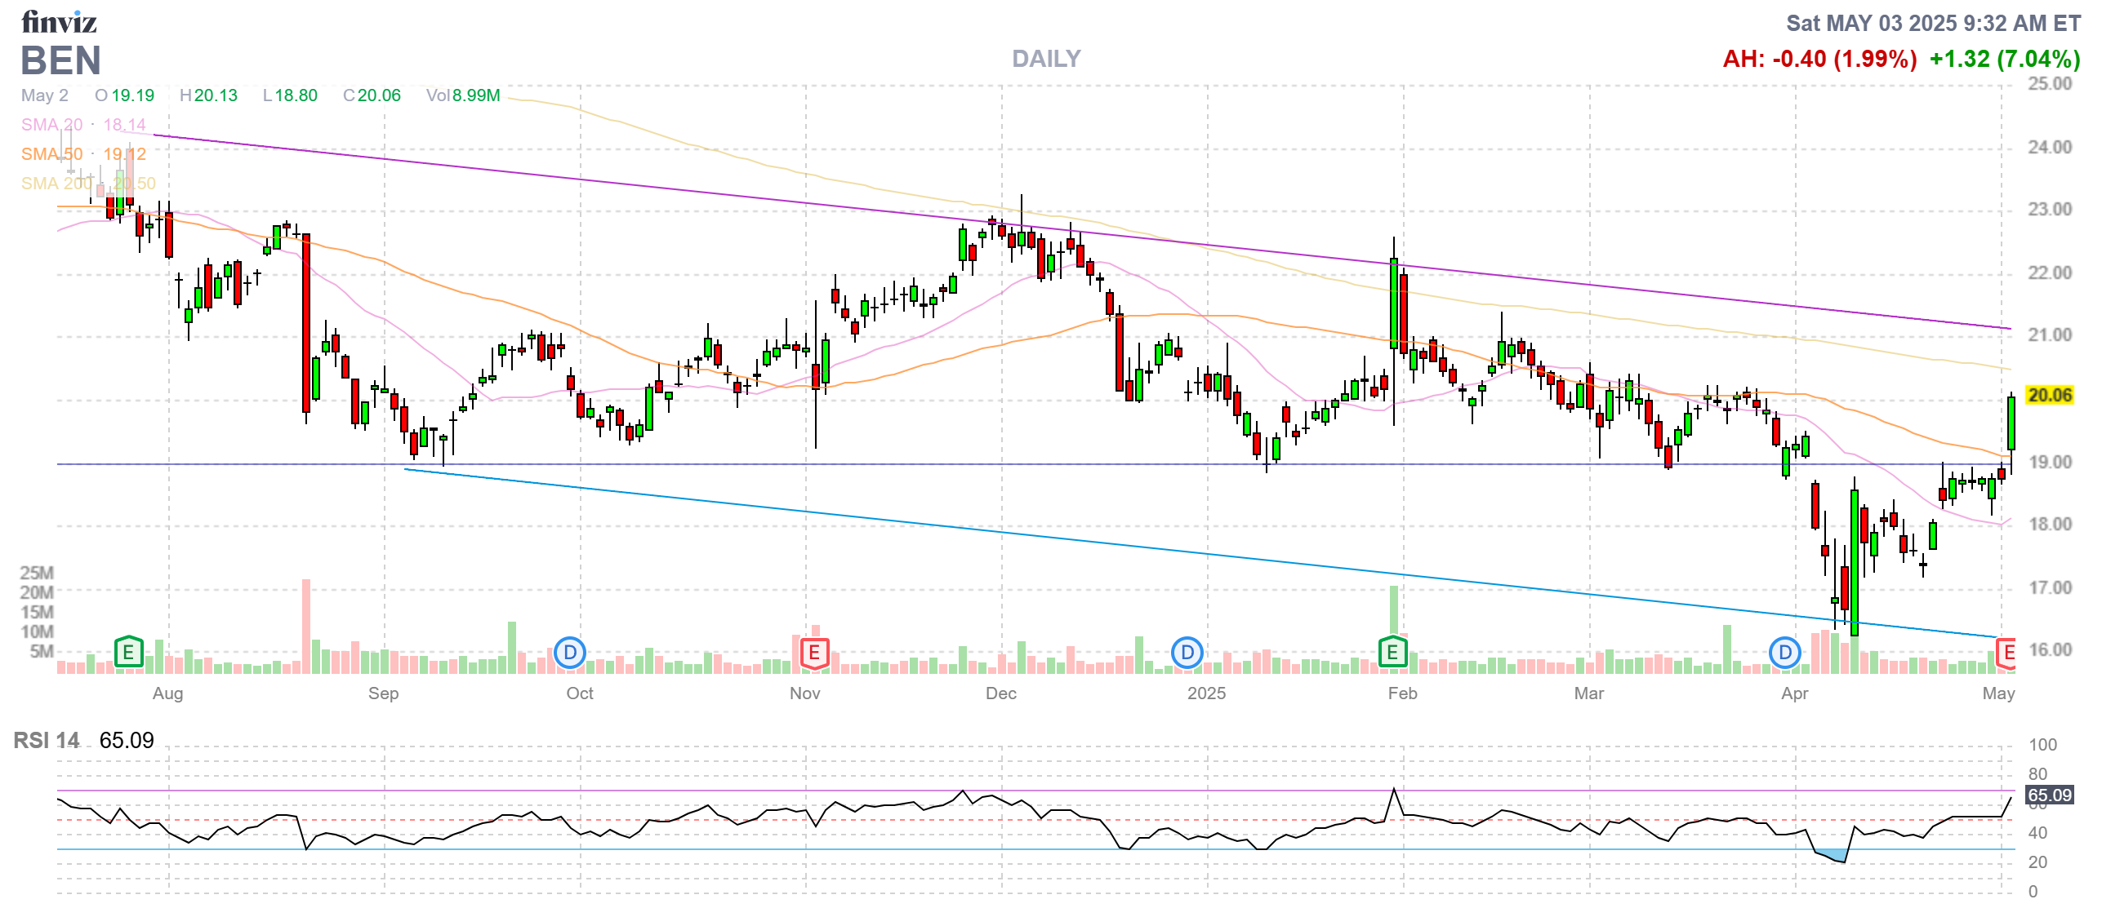Click the blue dividend marker near April
The image size is (2102, 917).
point(1785,653)
